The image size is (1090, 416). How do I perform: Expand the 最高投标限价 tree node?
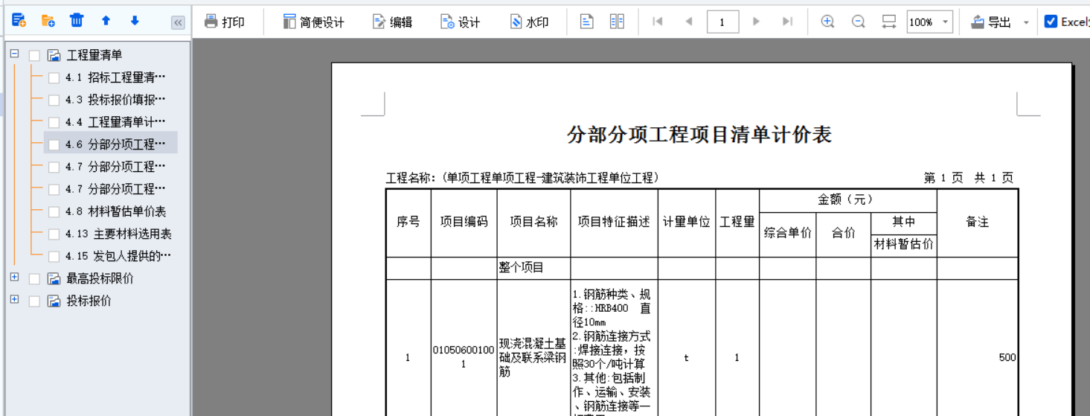tap(15, 278)
